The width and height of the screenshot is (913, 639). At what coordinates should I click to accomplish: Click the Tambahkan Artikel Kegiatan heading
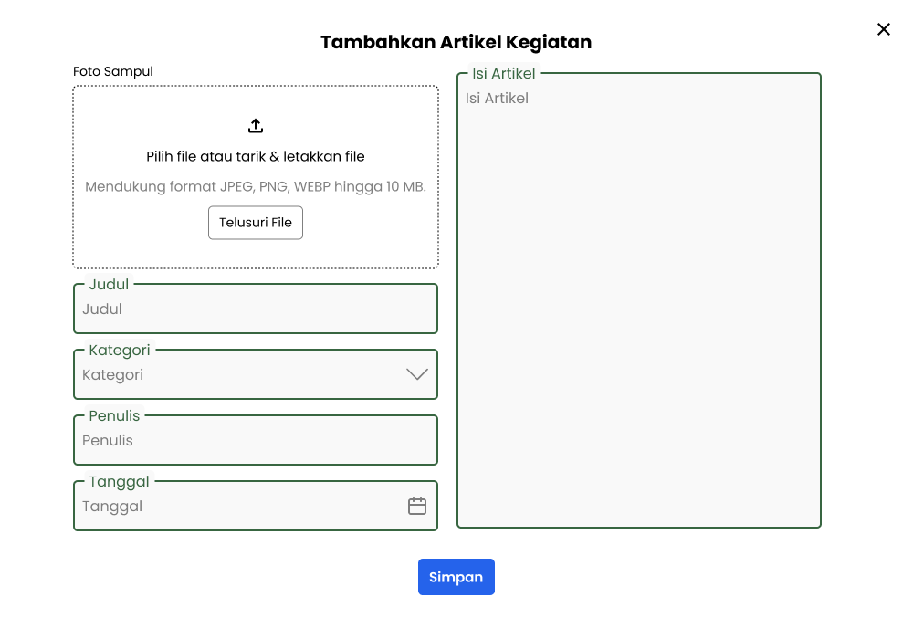456,42
